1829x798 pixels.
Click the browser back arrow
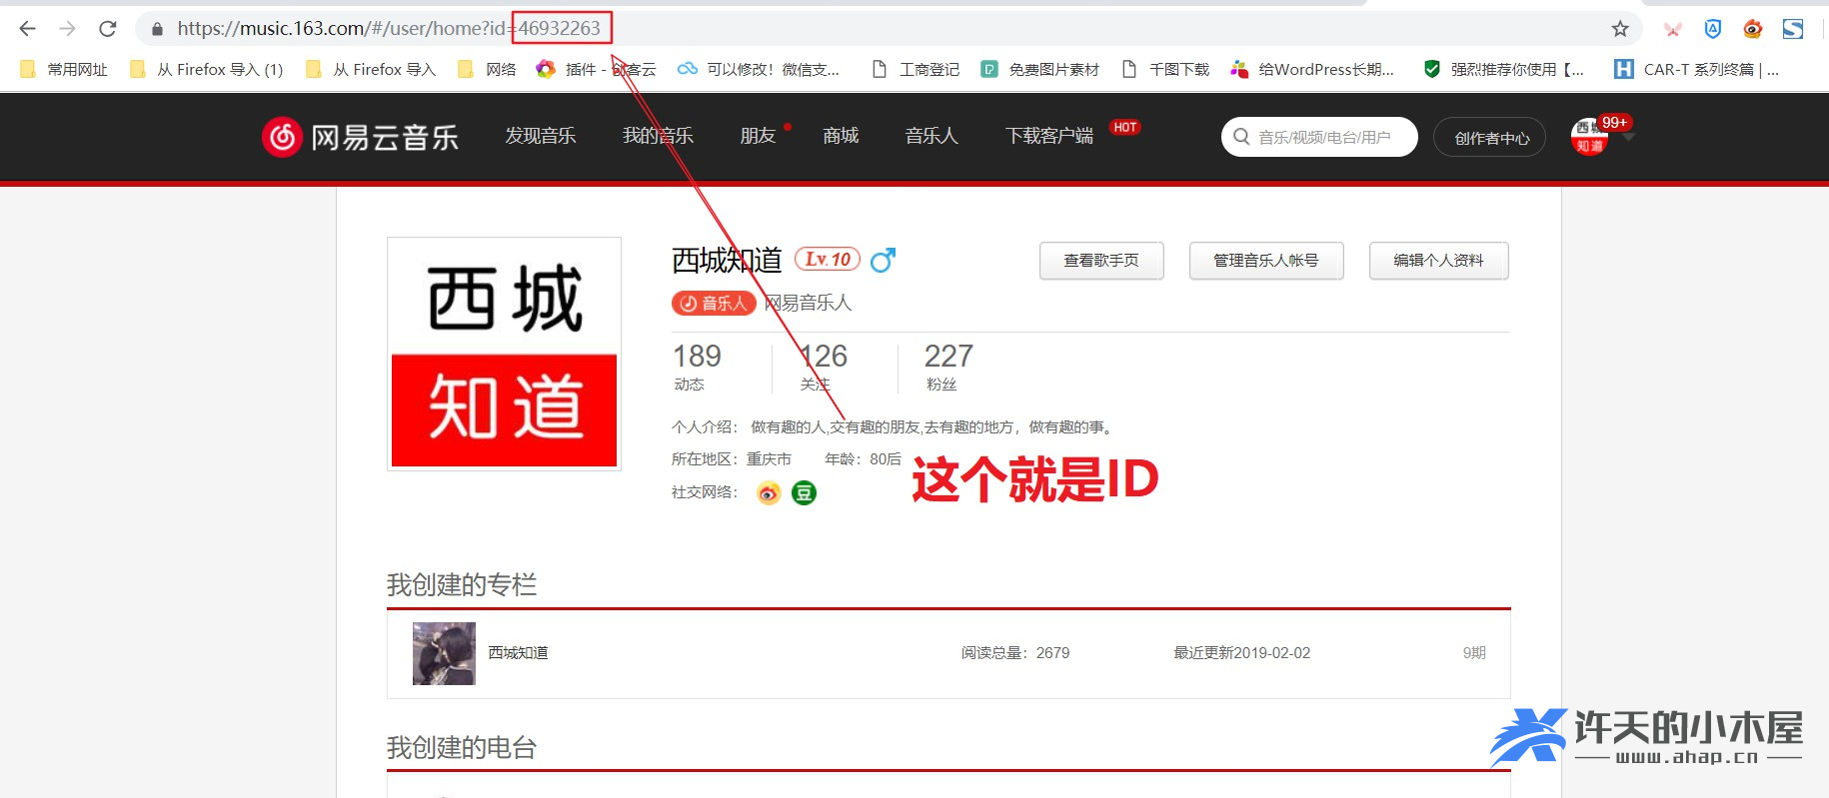point(27,29)
